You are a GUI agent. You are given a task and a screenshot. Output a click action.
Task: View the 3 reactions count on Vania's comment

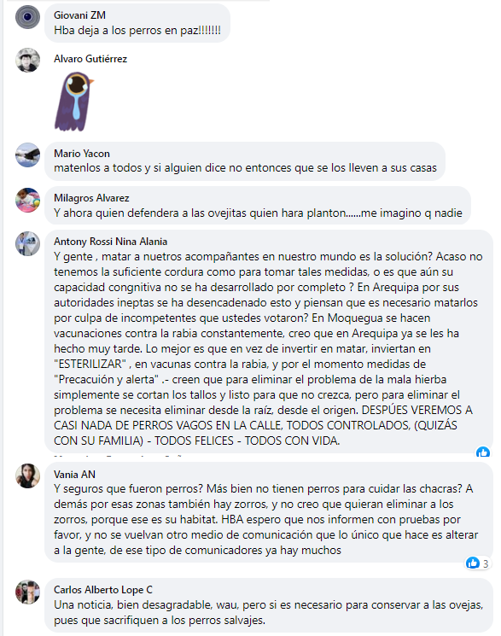point(486,563)
